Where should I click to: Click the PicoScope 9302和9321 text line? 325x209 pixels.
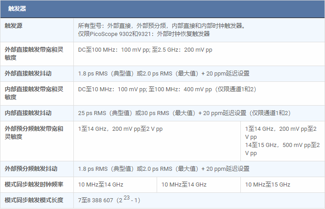click(144, 34)
